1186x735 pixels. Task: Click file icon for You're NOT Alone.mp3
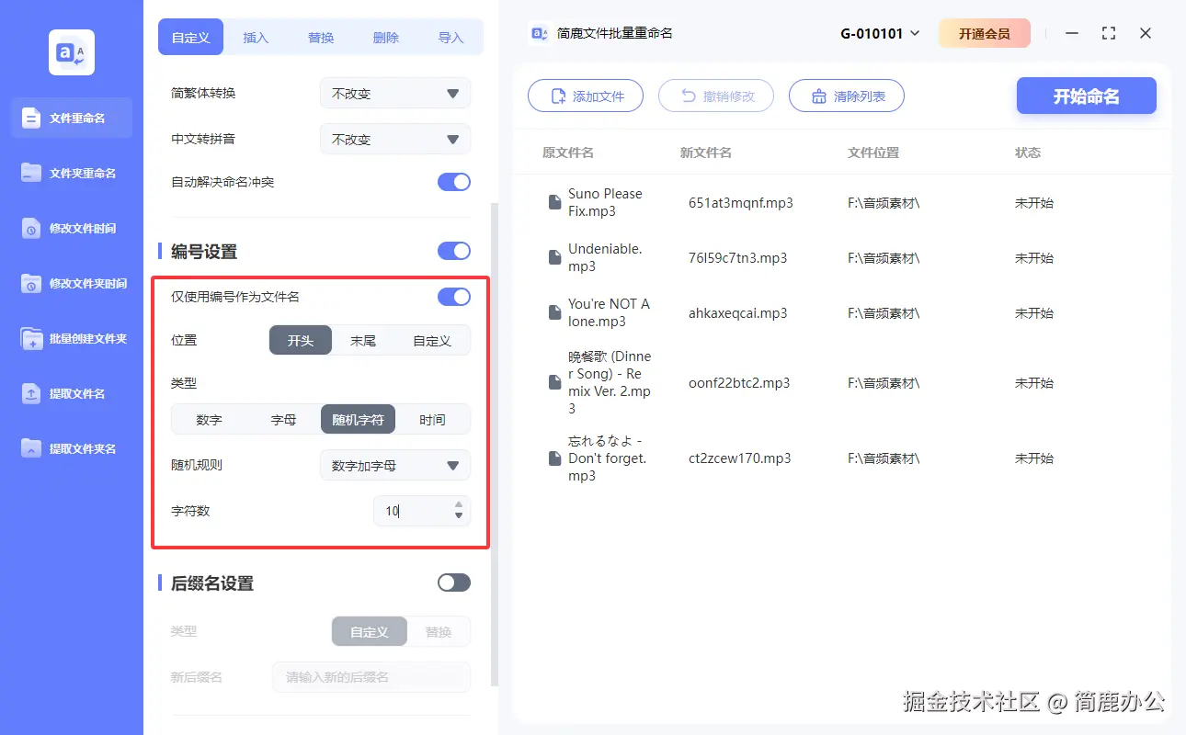point(554,312)
